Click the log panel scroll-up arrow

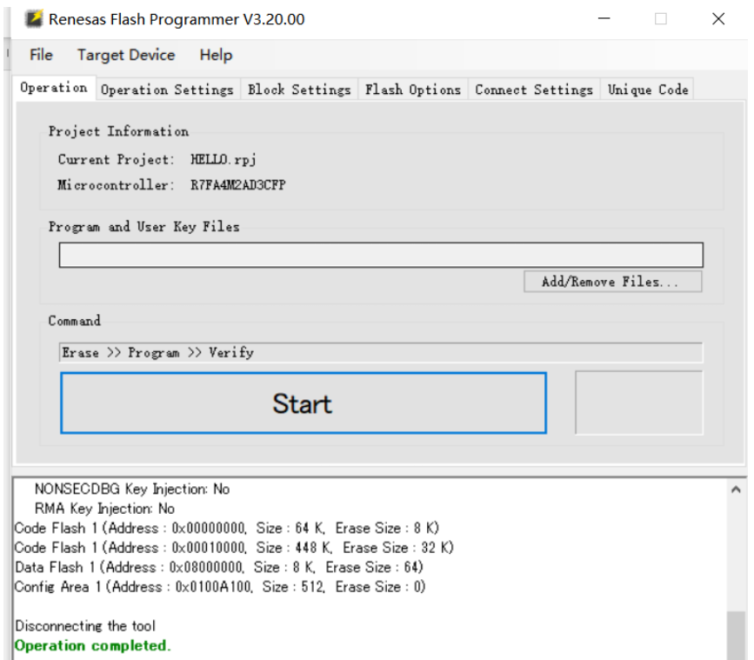click(x=736, y=490)
